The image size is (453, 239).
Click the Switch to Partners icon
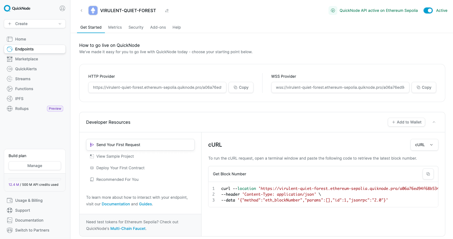[x=10, y=230]
